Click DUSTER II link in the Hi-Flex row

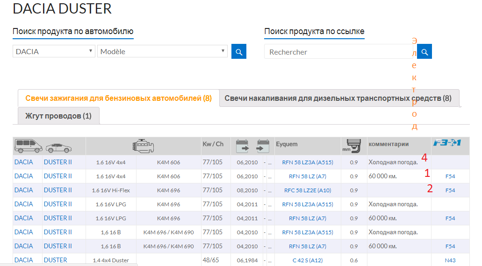coord(58,190)
